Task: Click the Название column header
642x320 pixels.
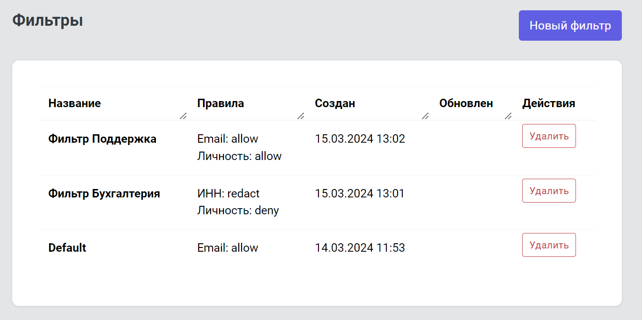Action: [74, 103]
